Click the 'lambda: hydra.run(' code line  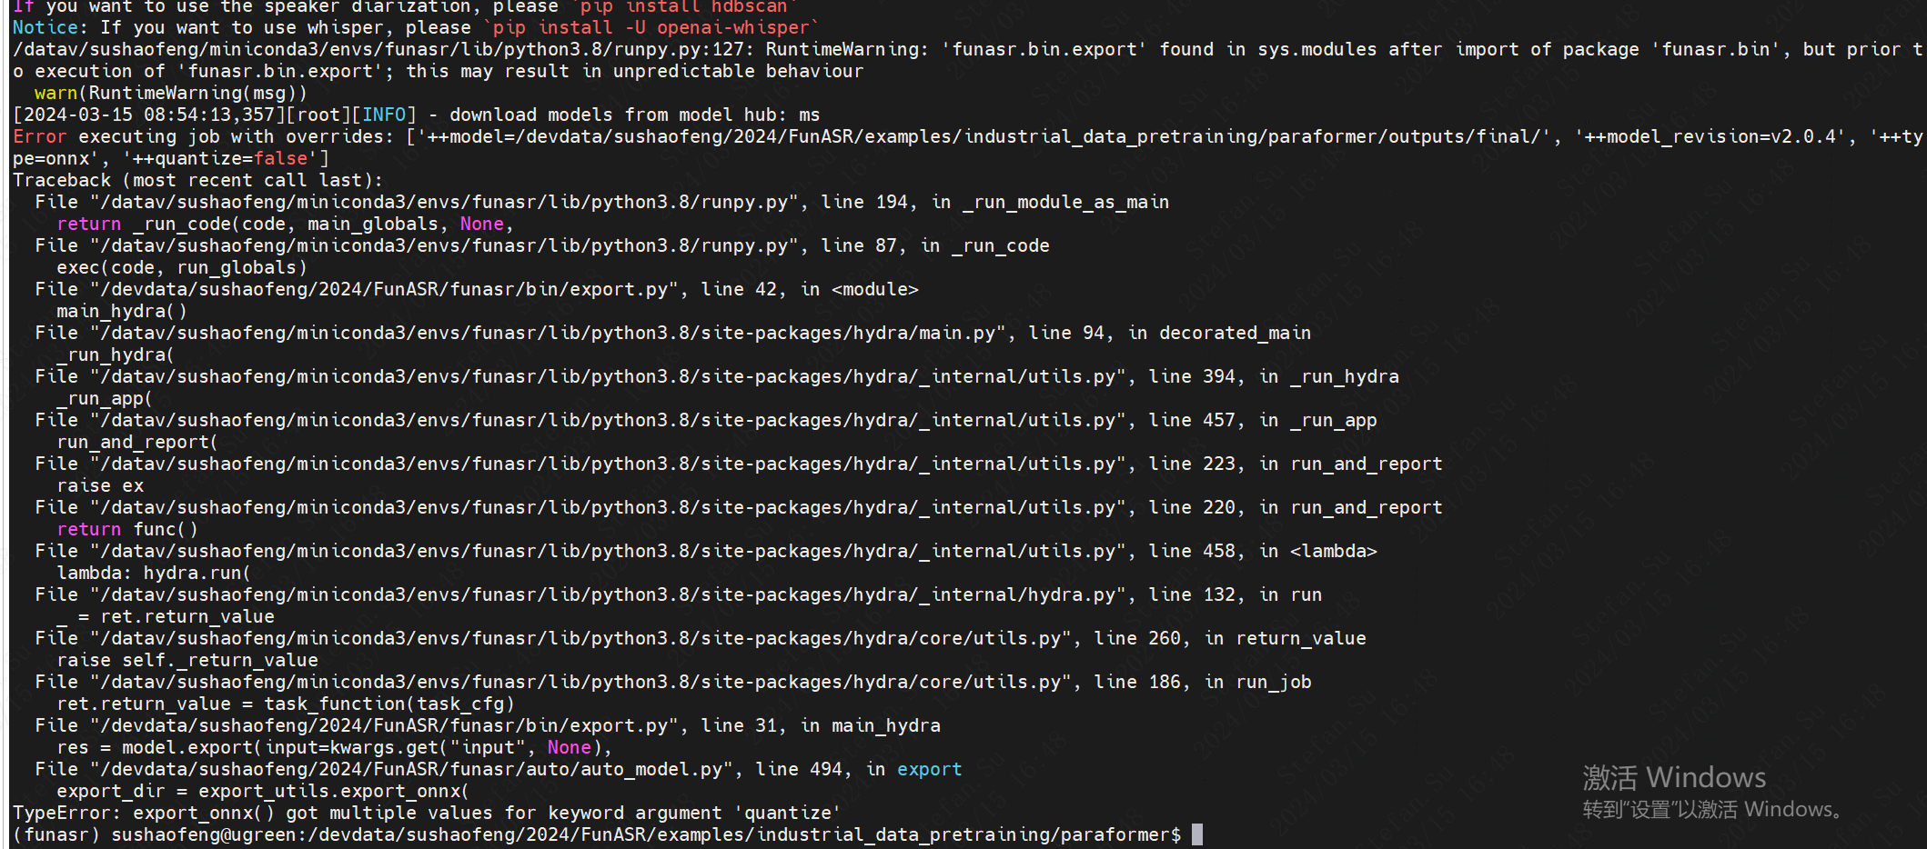(x=153, y=573)
